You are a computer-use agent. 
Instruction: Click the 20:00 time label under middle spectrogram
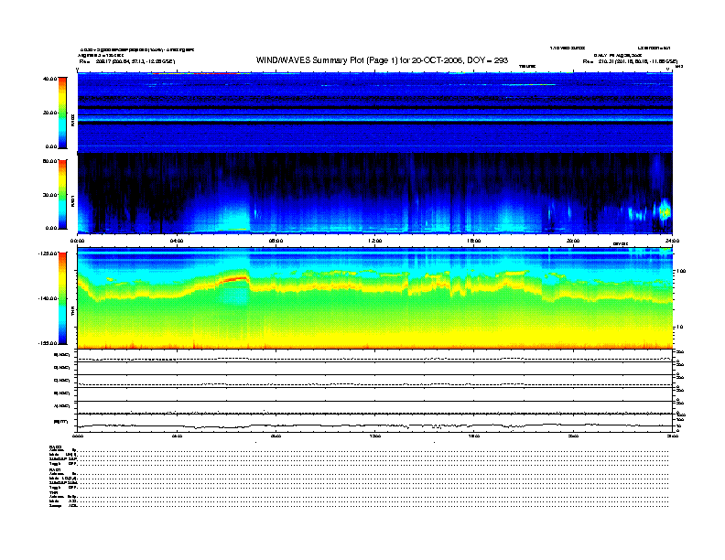tap(573, 241)
